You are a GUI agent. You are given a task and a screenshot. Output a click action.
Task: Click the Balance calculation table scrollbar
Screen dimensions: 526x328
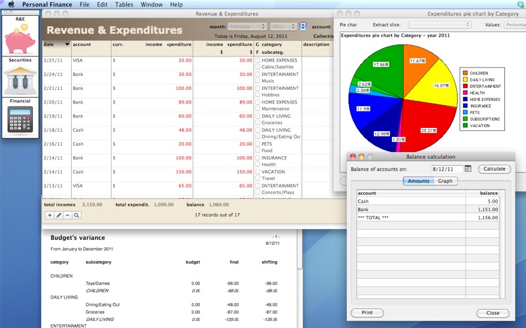(502, 244)
